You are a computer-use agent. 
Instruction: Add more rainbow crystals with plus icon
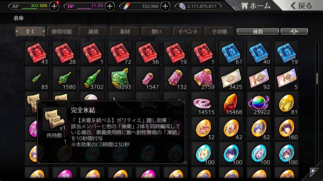(x=165, y=6)
